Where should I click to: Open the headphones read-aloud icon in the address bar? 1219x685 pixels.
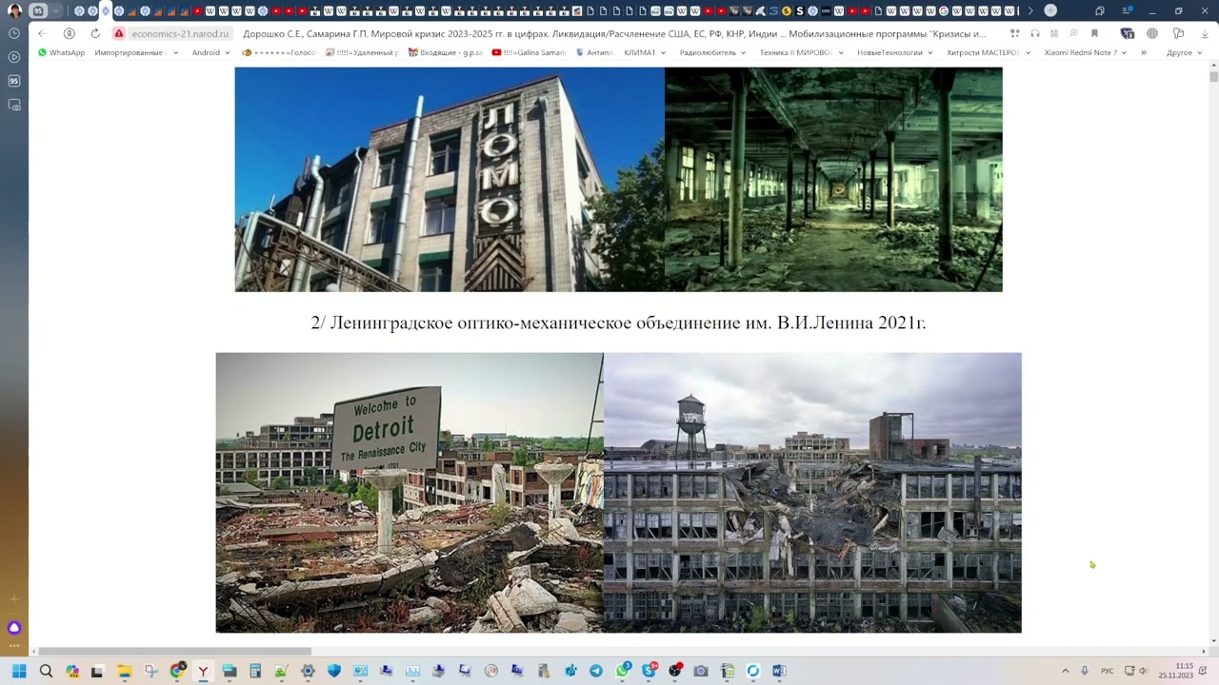(1035, 33)
